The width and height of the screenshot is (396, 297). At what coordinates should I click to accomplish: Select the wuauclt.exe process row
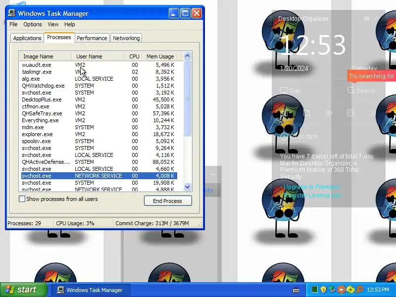pos(99,65)
